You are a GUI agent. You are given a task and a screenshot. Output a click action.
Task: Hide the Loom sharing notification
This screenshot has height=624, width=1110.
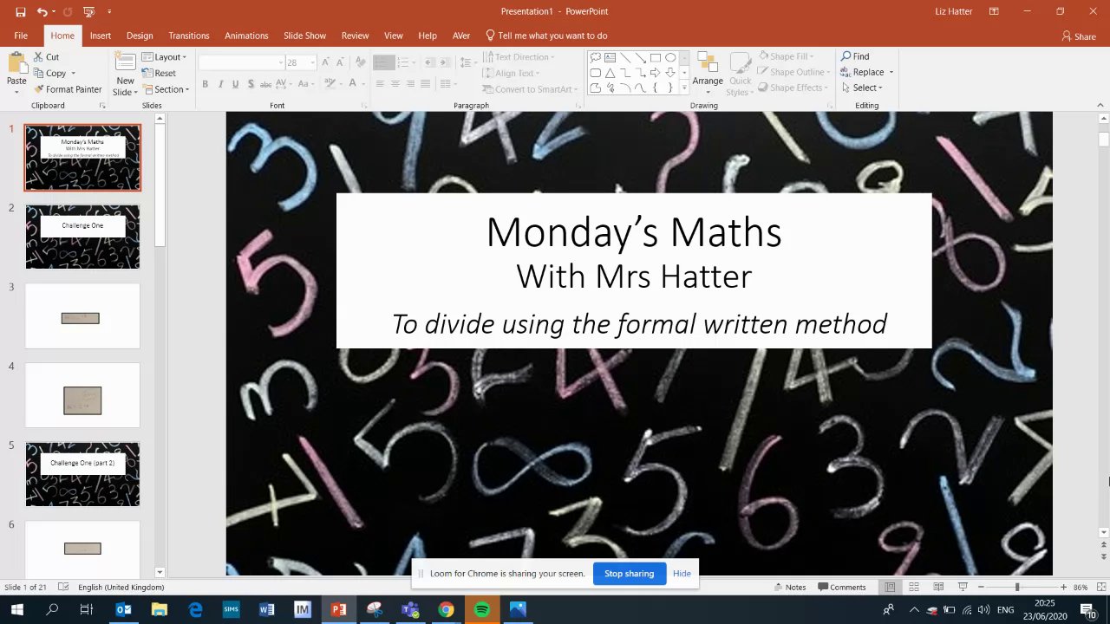[682, 574]
